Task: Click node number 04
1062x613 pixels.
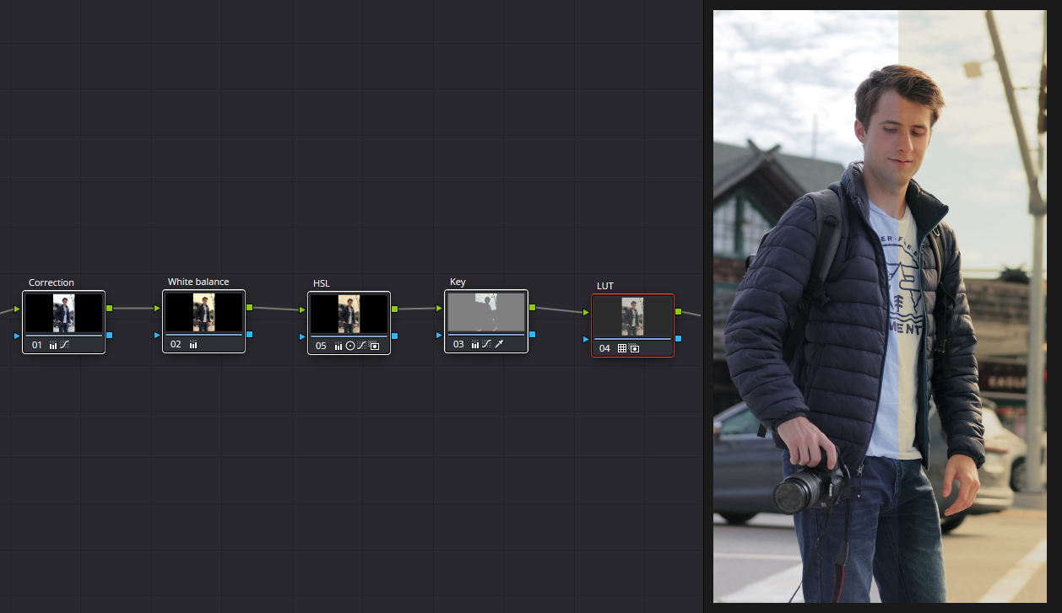Action: [604, 348]
